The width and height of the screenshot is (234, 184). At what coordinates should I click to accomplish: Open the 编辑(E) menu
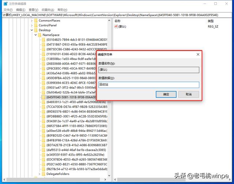point(20,10)
